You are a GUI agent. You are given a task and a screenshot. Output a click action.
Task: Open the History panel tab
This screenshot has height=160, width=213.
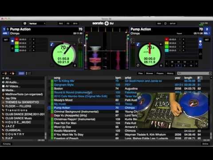(170, 73)
